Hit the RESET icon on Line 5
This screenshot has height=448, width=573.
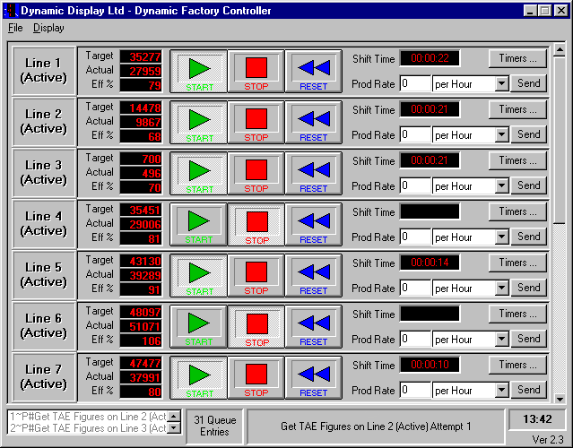[313, 276]
